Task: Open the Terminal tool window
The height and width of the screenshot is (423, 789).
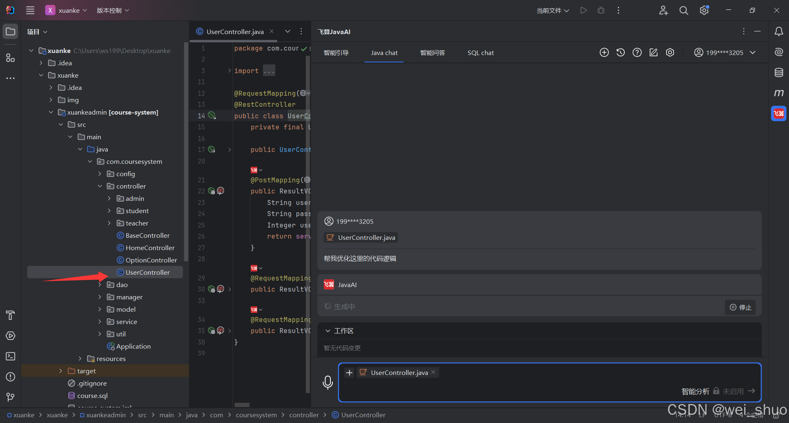Action: pyautogui.click(x=10, y=356)
